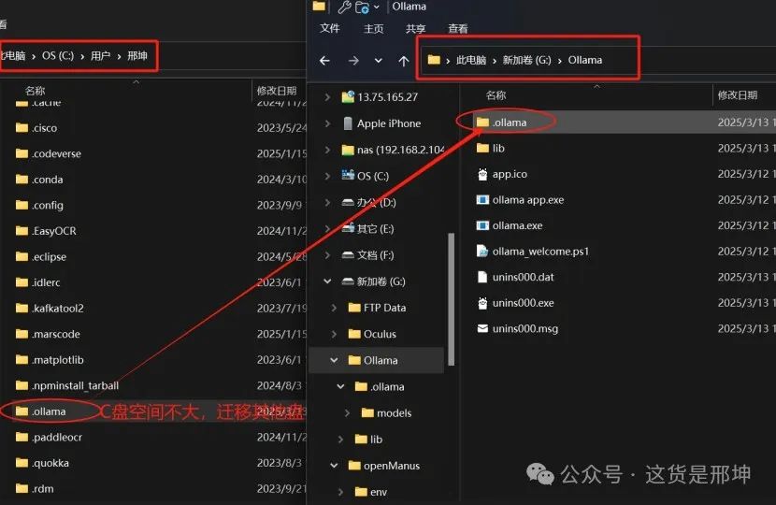Click 用户 in the left window address bar

pos(100,55)
